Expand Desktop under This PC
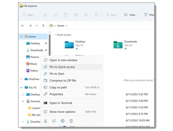The width and height of the screenshot is (173, 131). pyautogui.click(x=23, y=94)
